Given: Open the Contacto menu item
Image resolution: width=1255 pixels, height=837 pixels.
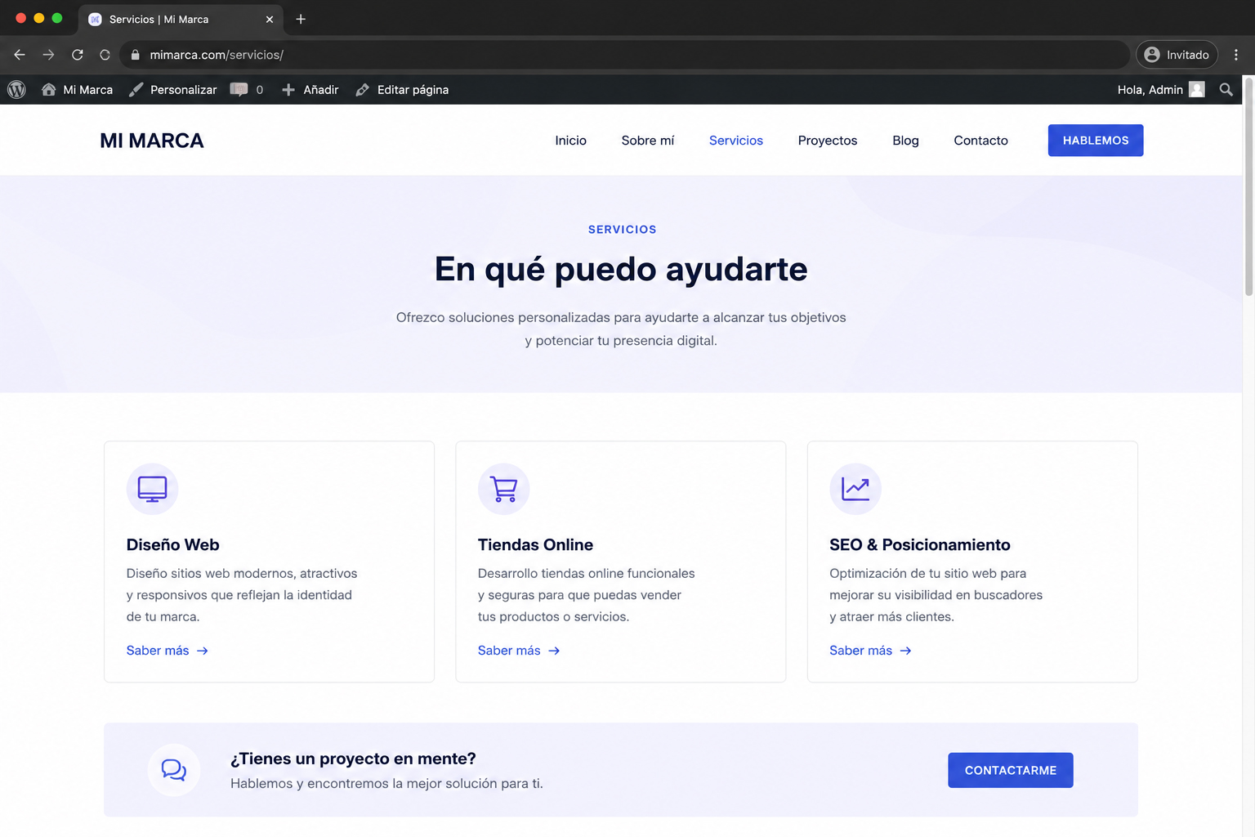Looking at the screenshot, I should 980,141.
